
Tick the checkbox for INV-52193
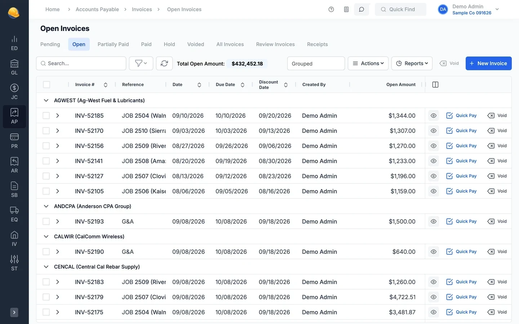[x=46, y=221]
